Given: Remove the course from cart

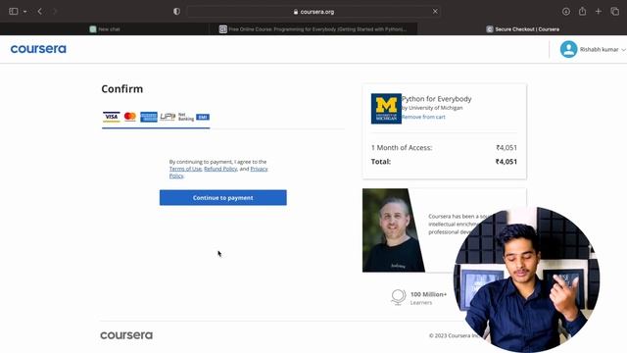Looking at the screenshot, I should pos(423,117).
